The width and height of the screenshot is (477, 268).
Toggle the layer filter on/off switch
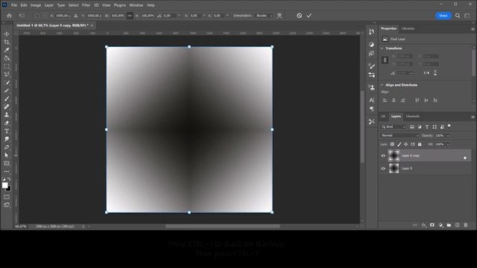449,127
